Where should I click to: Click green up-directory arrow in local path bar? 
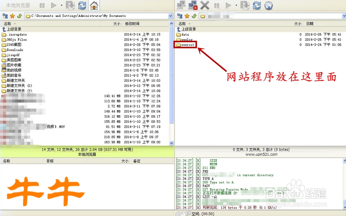(19, 16)
